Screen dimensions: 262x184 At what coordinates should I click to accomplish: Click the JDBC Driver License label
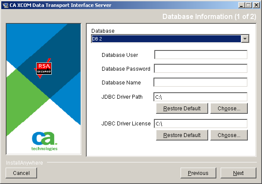126,124
